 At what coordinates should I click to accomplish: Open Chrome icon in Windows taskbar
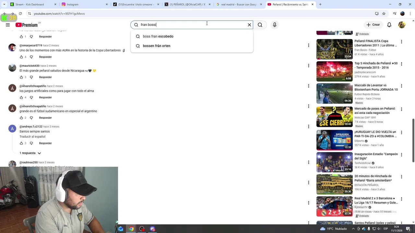(131, 229)
